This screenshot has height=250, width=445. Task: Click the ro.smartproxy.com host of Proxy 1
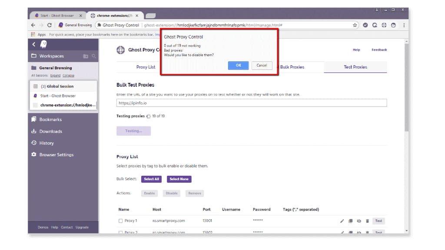(169, 221)
